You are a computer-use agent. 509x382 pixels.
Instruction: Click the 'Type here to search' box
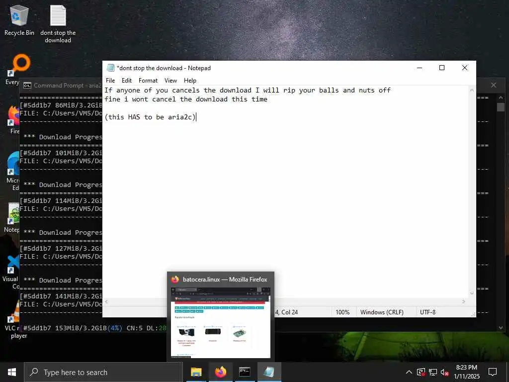103,372
